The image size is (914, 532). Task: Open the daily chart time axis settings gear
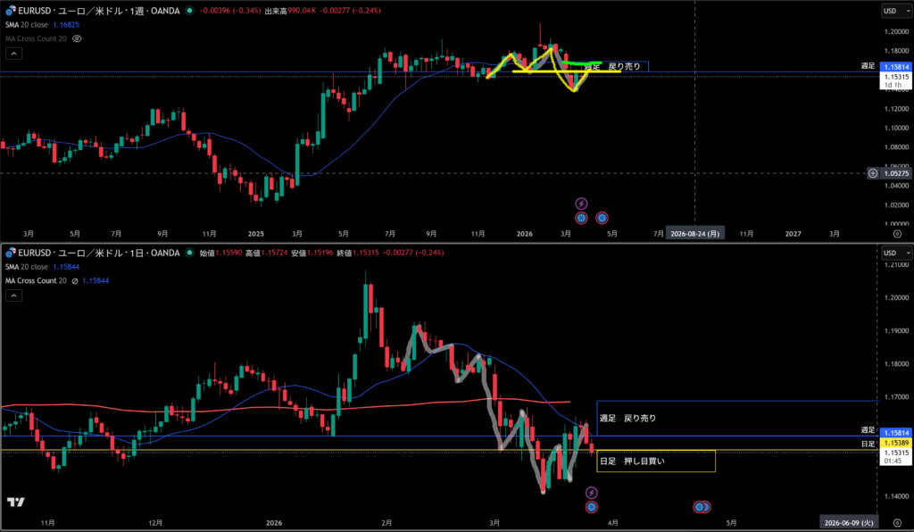point(896,520)
